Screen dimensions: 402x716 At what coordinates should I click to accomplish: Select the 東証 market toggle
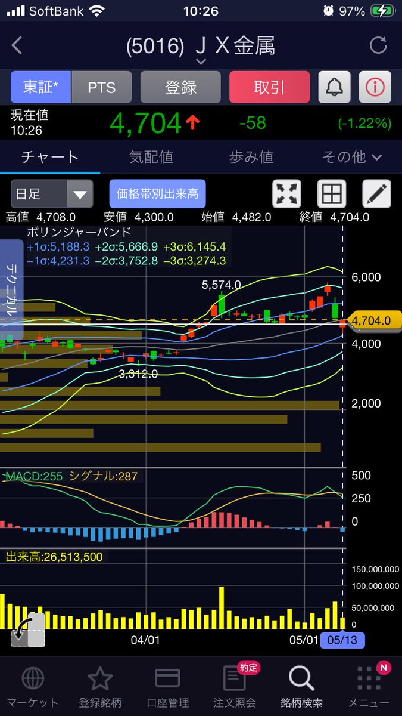40,87
